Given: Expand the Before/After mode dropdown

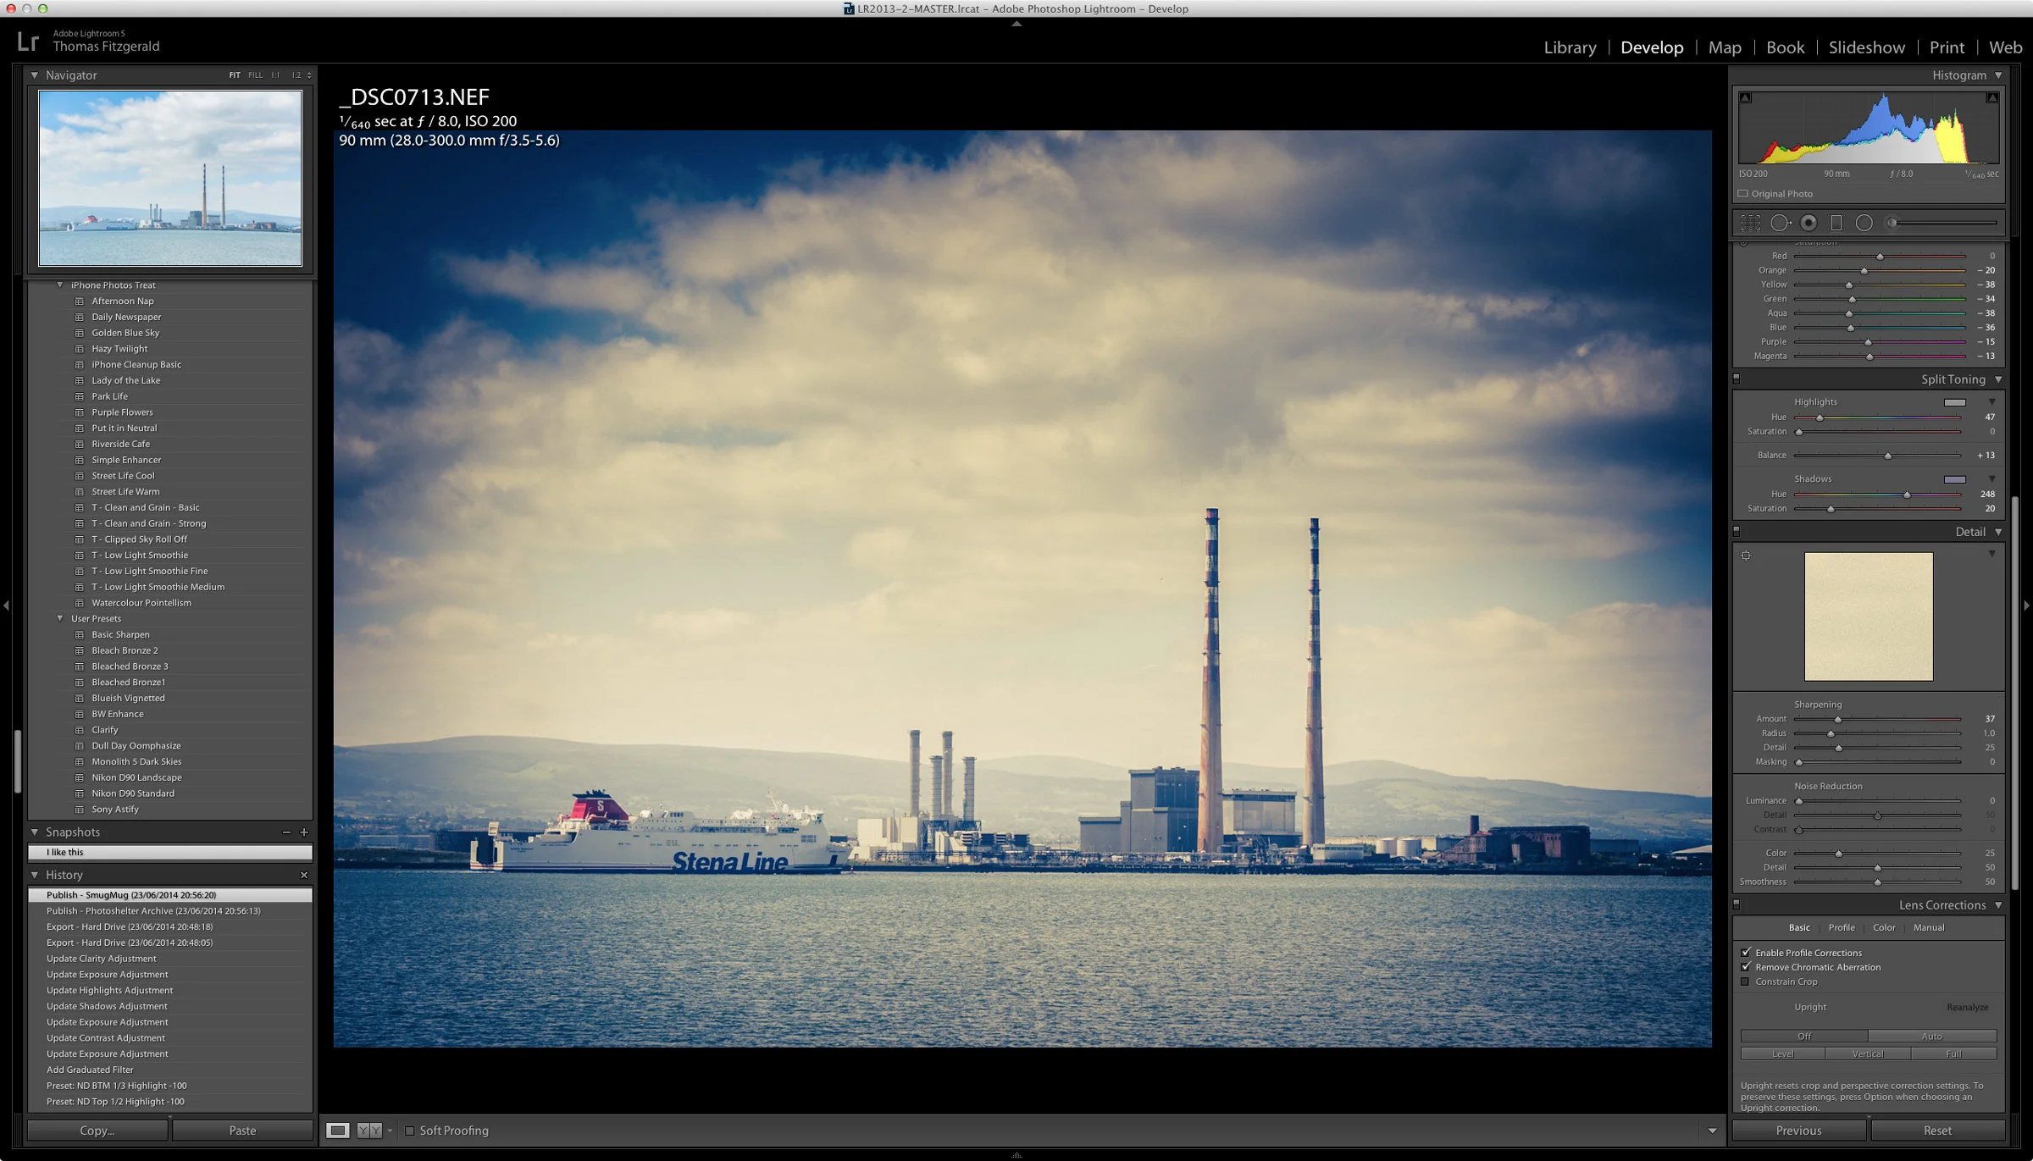Looking at the screenshot, I should click(390, 1131).
